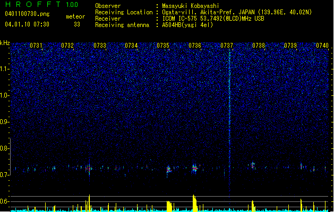Viewport: 334px width, 212px height.
Task: Click the HROFFT 1.0.0 title text
Action: coord(41,4)
